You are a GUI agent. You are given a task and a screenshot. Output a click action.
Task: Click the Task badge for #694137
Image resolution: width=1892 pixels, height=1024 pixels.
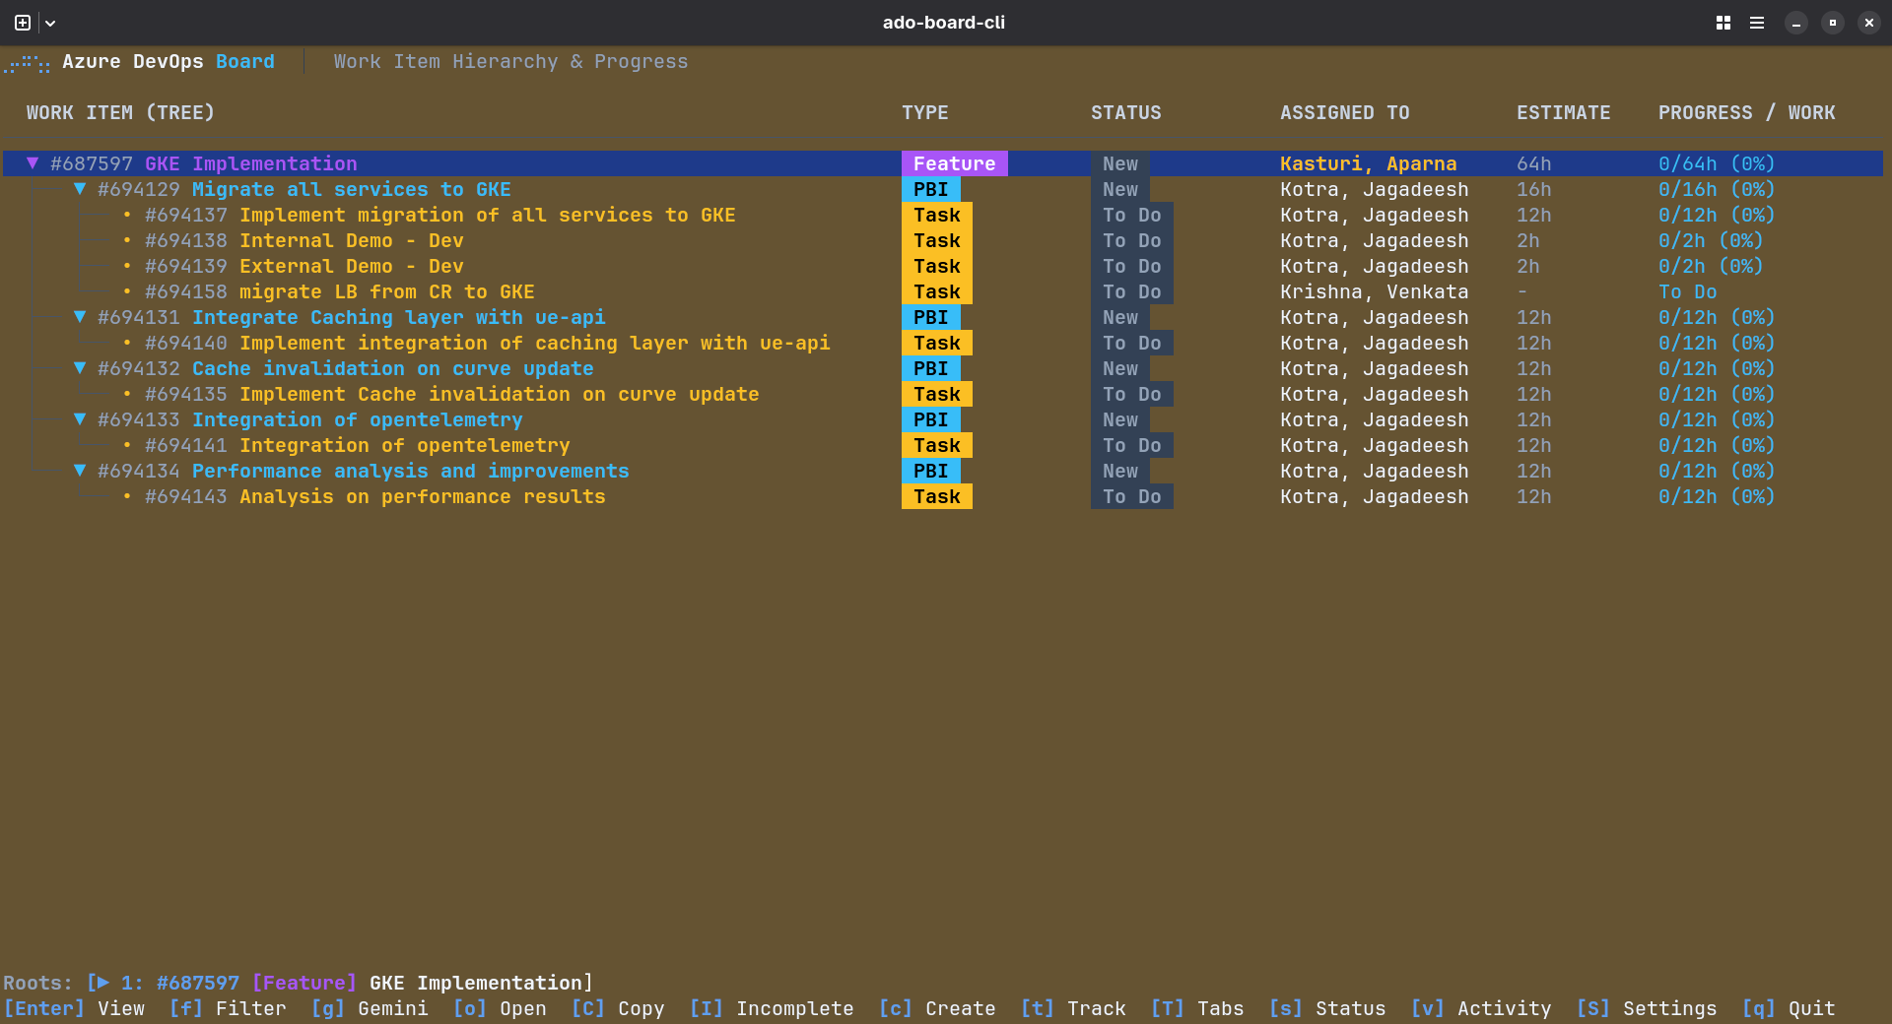pos(937,215)
